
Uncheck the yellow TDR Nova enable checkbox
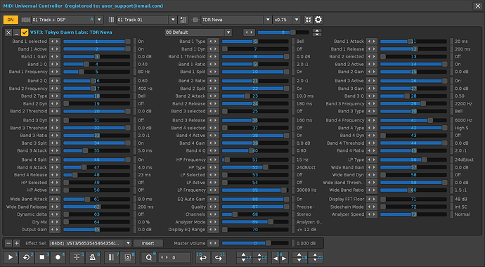(x=25, y=32)
